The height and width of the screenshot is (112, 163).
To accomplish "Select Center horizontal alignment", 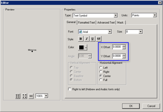I will (x=105, y=76).
